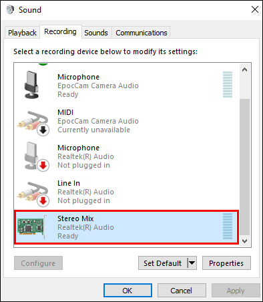
Task: Click the device list scrollbar thumb
Action: 245,167
